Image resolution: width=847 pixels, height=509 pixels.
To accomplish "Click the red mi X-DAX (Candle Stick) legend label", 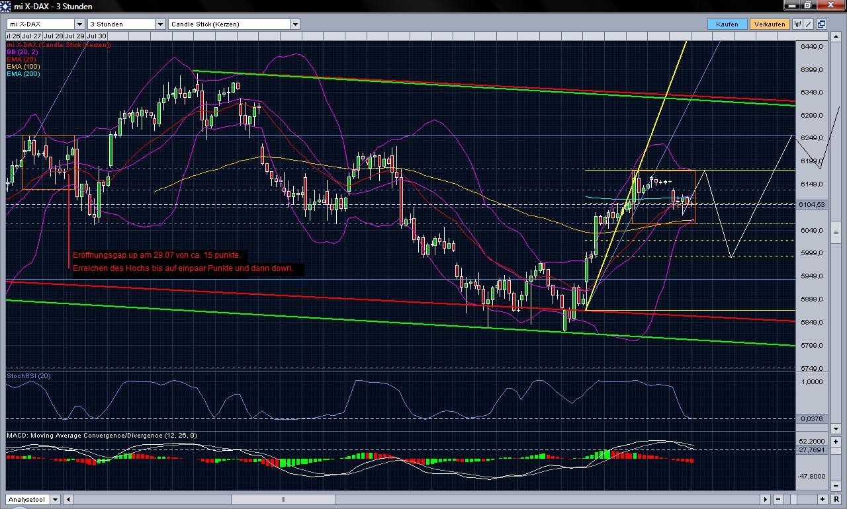I will tap(58, 45).
